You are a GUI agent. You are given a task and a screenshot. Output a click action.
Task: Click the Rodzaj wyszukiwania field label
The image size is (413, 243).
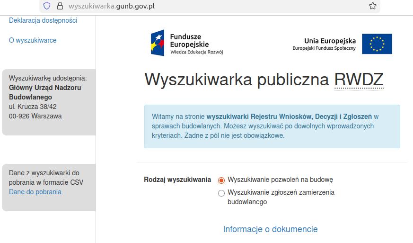click(177, 180)
